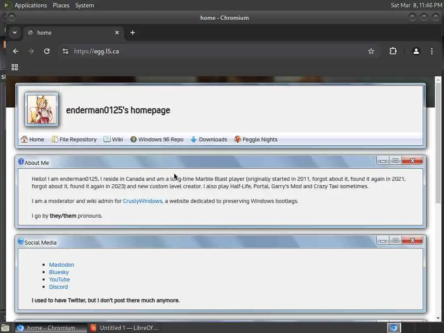444x333 pixels.
Task: Open the Extensions puzzle icon
Action: (x=393, y=51)
